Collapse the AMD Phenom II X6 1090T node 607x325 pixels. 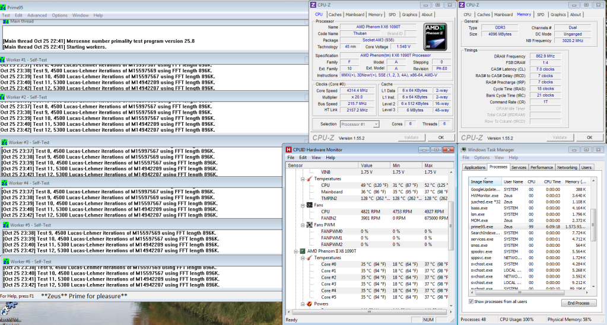[295, 251]
